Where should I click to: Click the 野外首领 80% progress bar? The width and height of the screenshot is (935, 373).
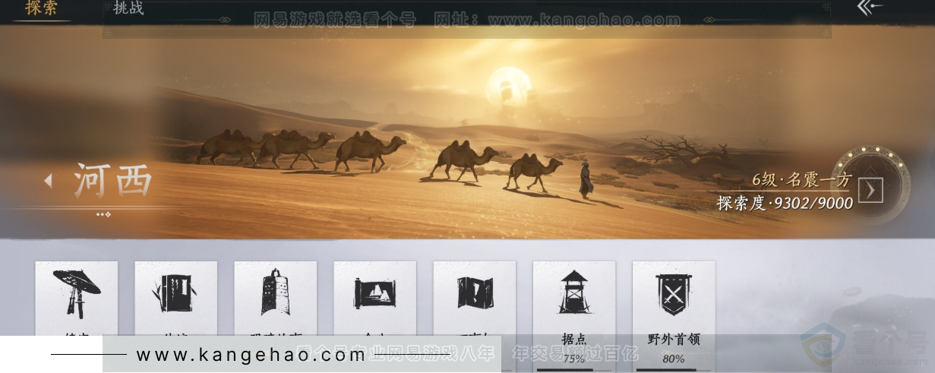coord(674,370)
